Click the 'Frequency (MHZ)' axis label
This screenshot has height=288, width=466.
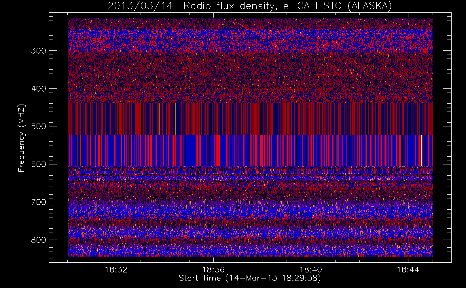(x=22, y=138)
